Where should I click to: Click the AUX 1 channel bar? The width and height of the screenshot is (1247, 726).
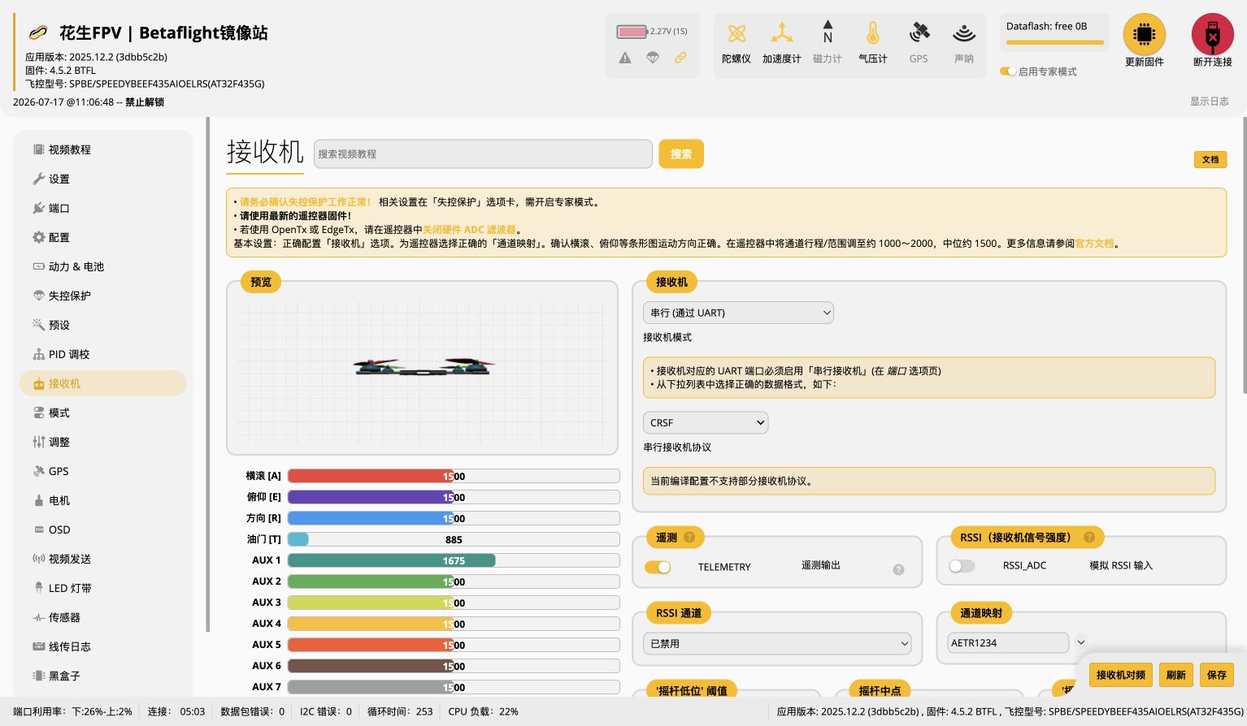click(454, 560)
